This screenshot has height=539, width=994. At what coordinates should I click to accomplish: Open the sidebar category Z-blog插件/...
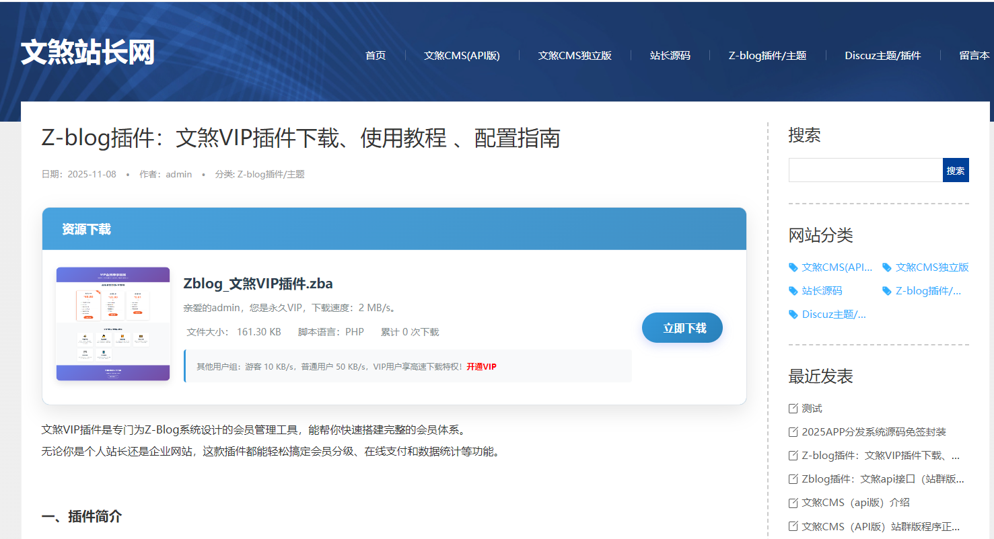[928, 291]
